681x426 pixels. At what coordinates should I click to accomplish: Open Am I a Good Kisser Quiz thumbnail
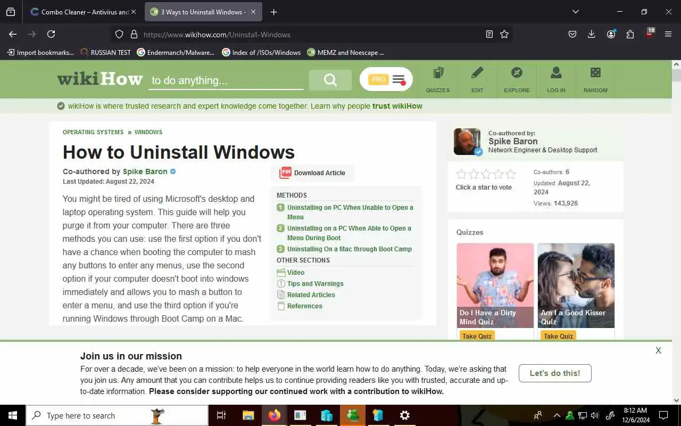(x=576, y=285)
